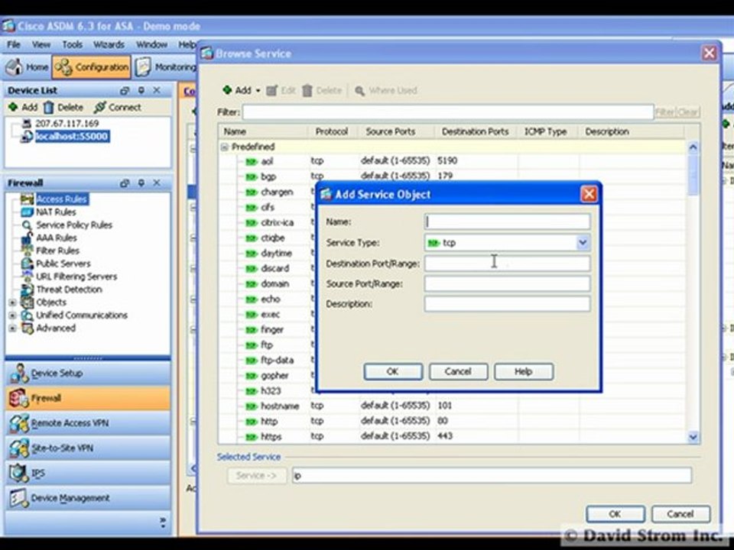Click the Selected Service text field
This screenshot has width=734, height=550.
coord(492,475)
